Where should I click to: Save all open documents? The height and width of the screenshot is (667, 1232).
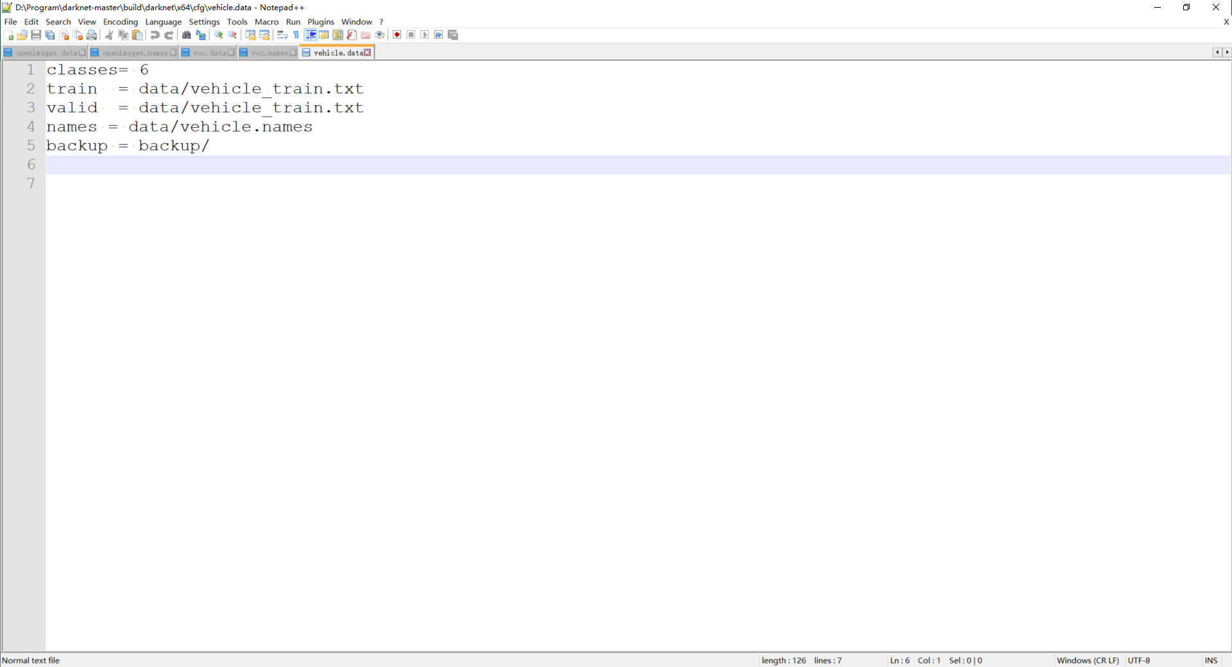[x=49, y=35]
